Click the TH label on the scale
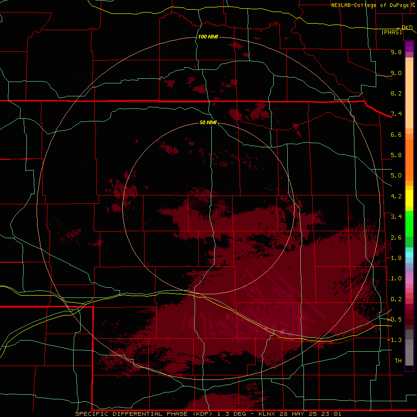Image resolution: width=417 pixels, height=417 pixels. tap(398, 360)
